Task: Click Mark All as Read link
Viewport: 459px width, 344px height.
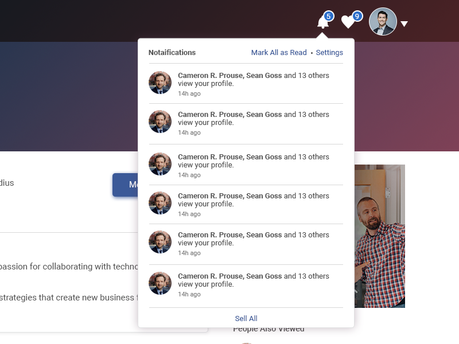Action: [279, 52]
